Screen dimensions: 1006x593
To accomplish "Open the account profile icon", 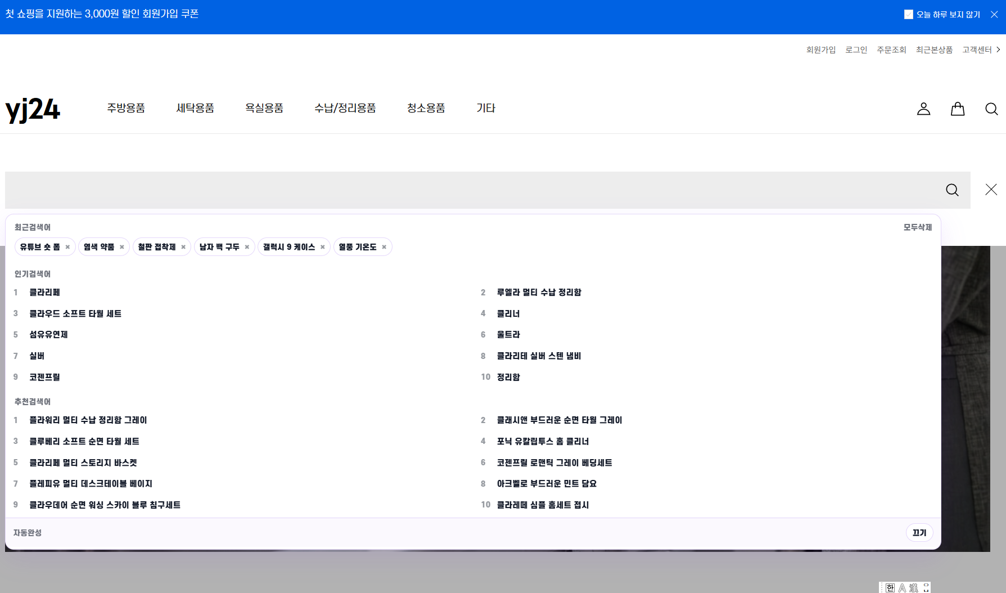I will pyautogui.click(x=923, y=109).
